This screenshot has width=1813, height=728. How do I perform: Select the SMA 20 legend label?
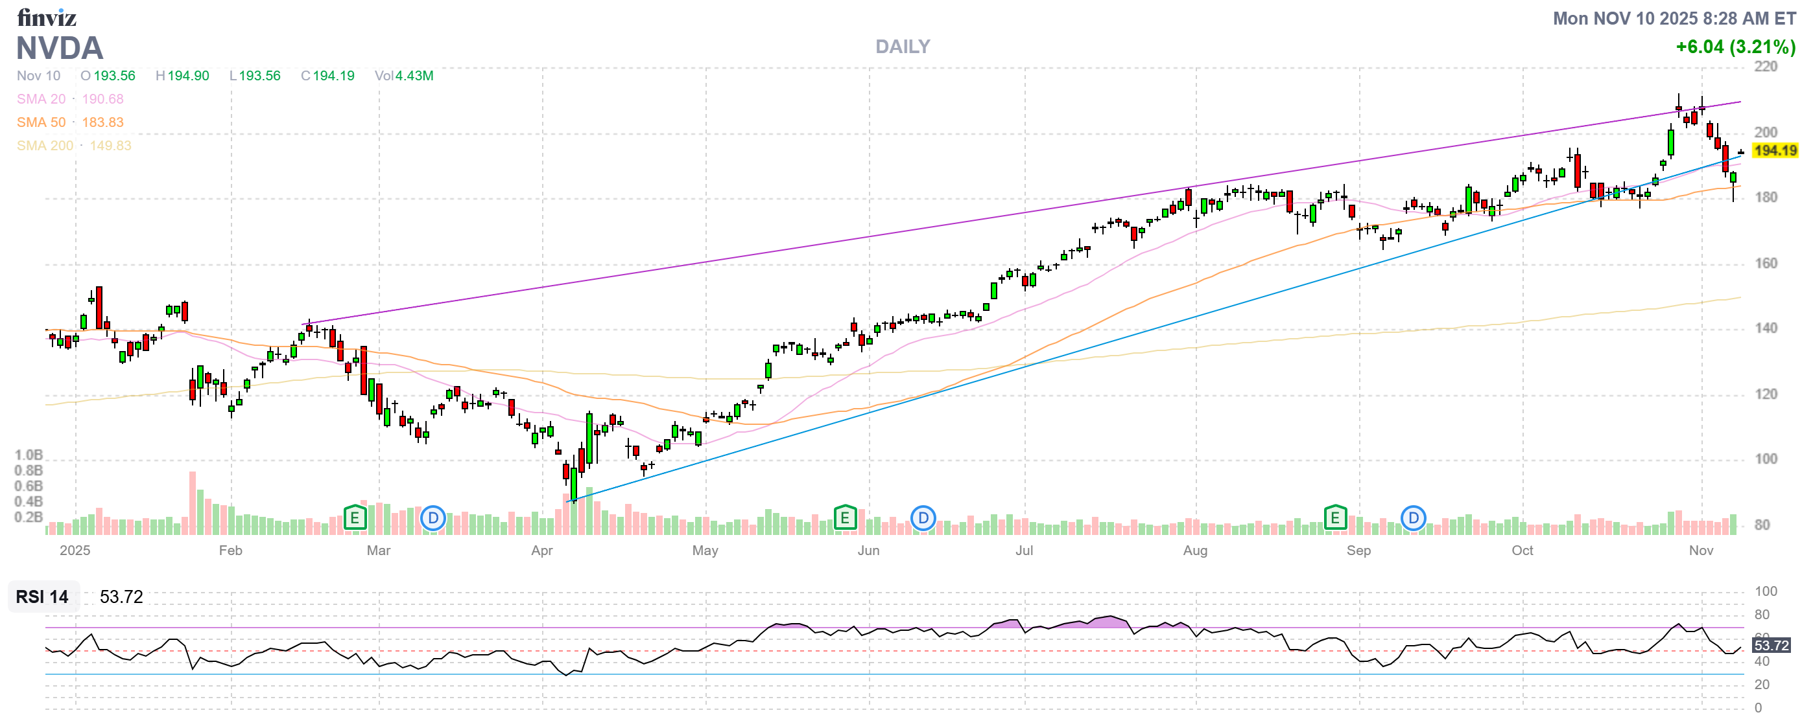click(x=41, y=99)
